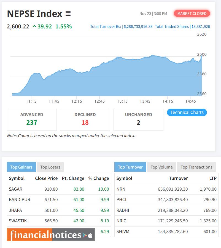Click the Google Play icon on the banner
Viewport: 221px width, 248px height.
[x=85, y=236]
